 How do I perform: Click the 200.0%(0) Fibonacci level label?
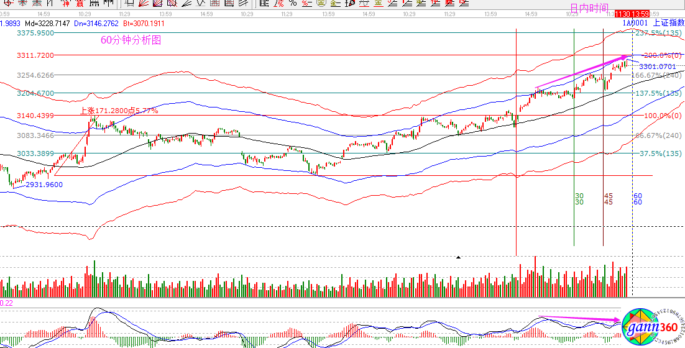(663, 55)
